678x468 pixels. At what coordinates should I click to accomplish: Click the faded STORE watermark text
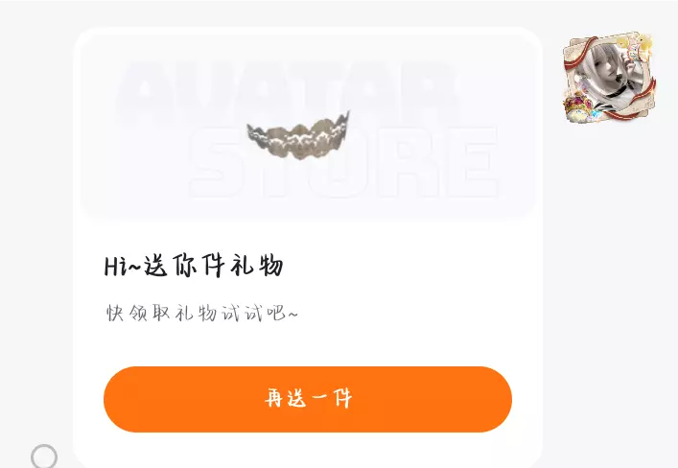click(343, 162)
